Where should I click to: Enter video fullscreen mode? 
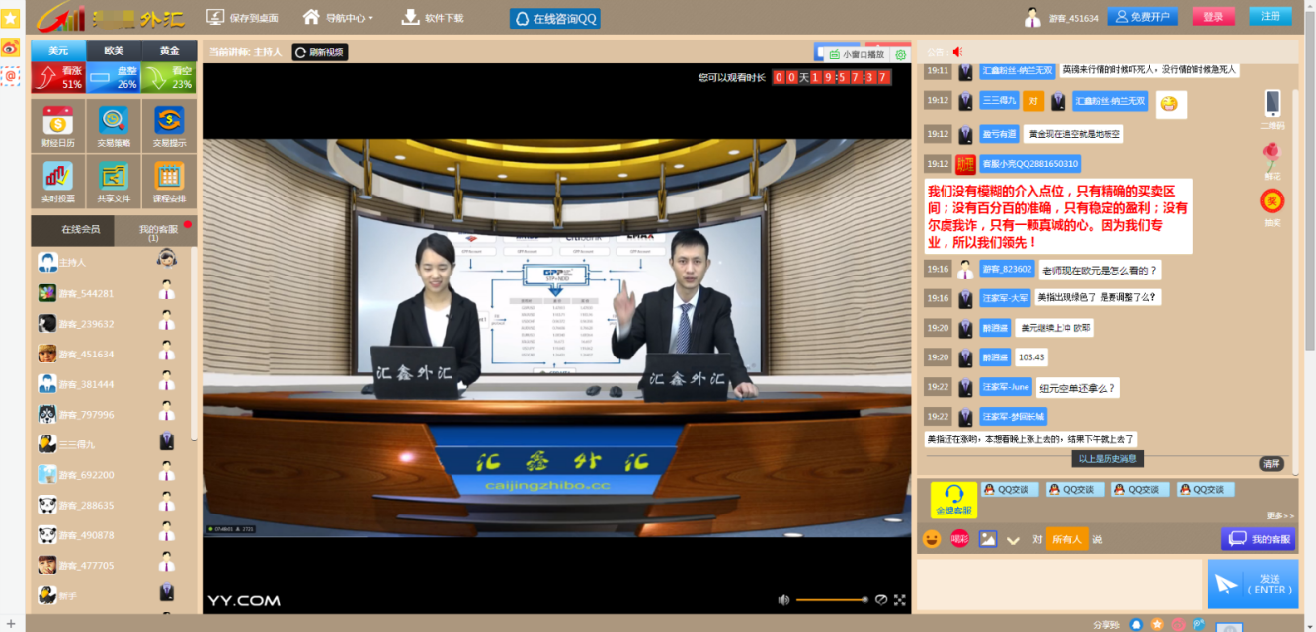pos(900,600)
